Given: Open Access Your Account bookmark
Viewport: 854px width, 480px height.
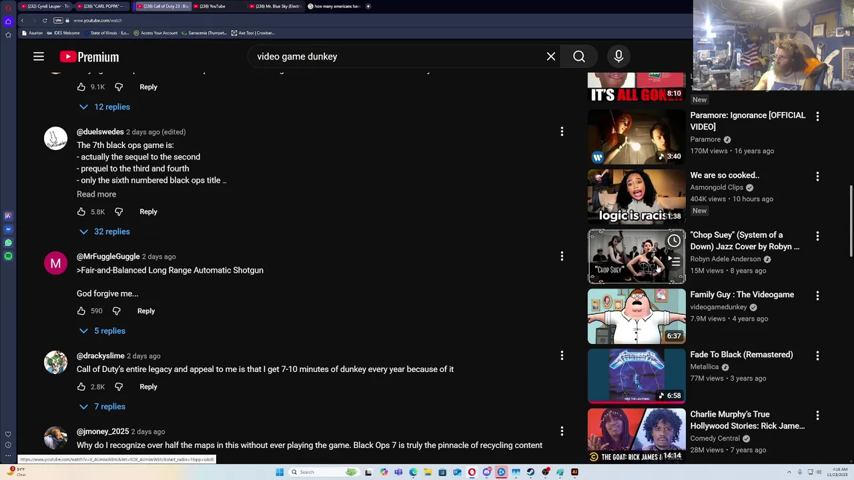Looking at the screenshot, I should click(x=155, y=33).
